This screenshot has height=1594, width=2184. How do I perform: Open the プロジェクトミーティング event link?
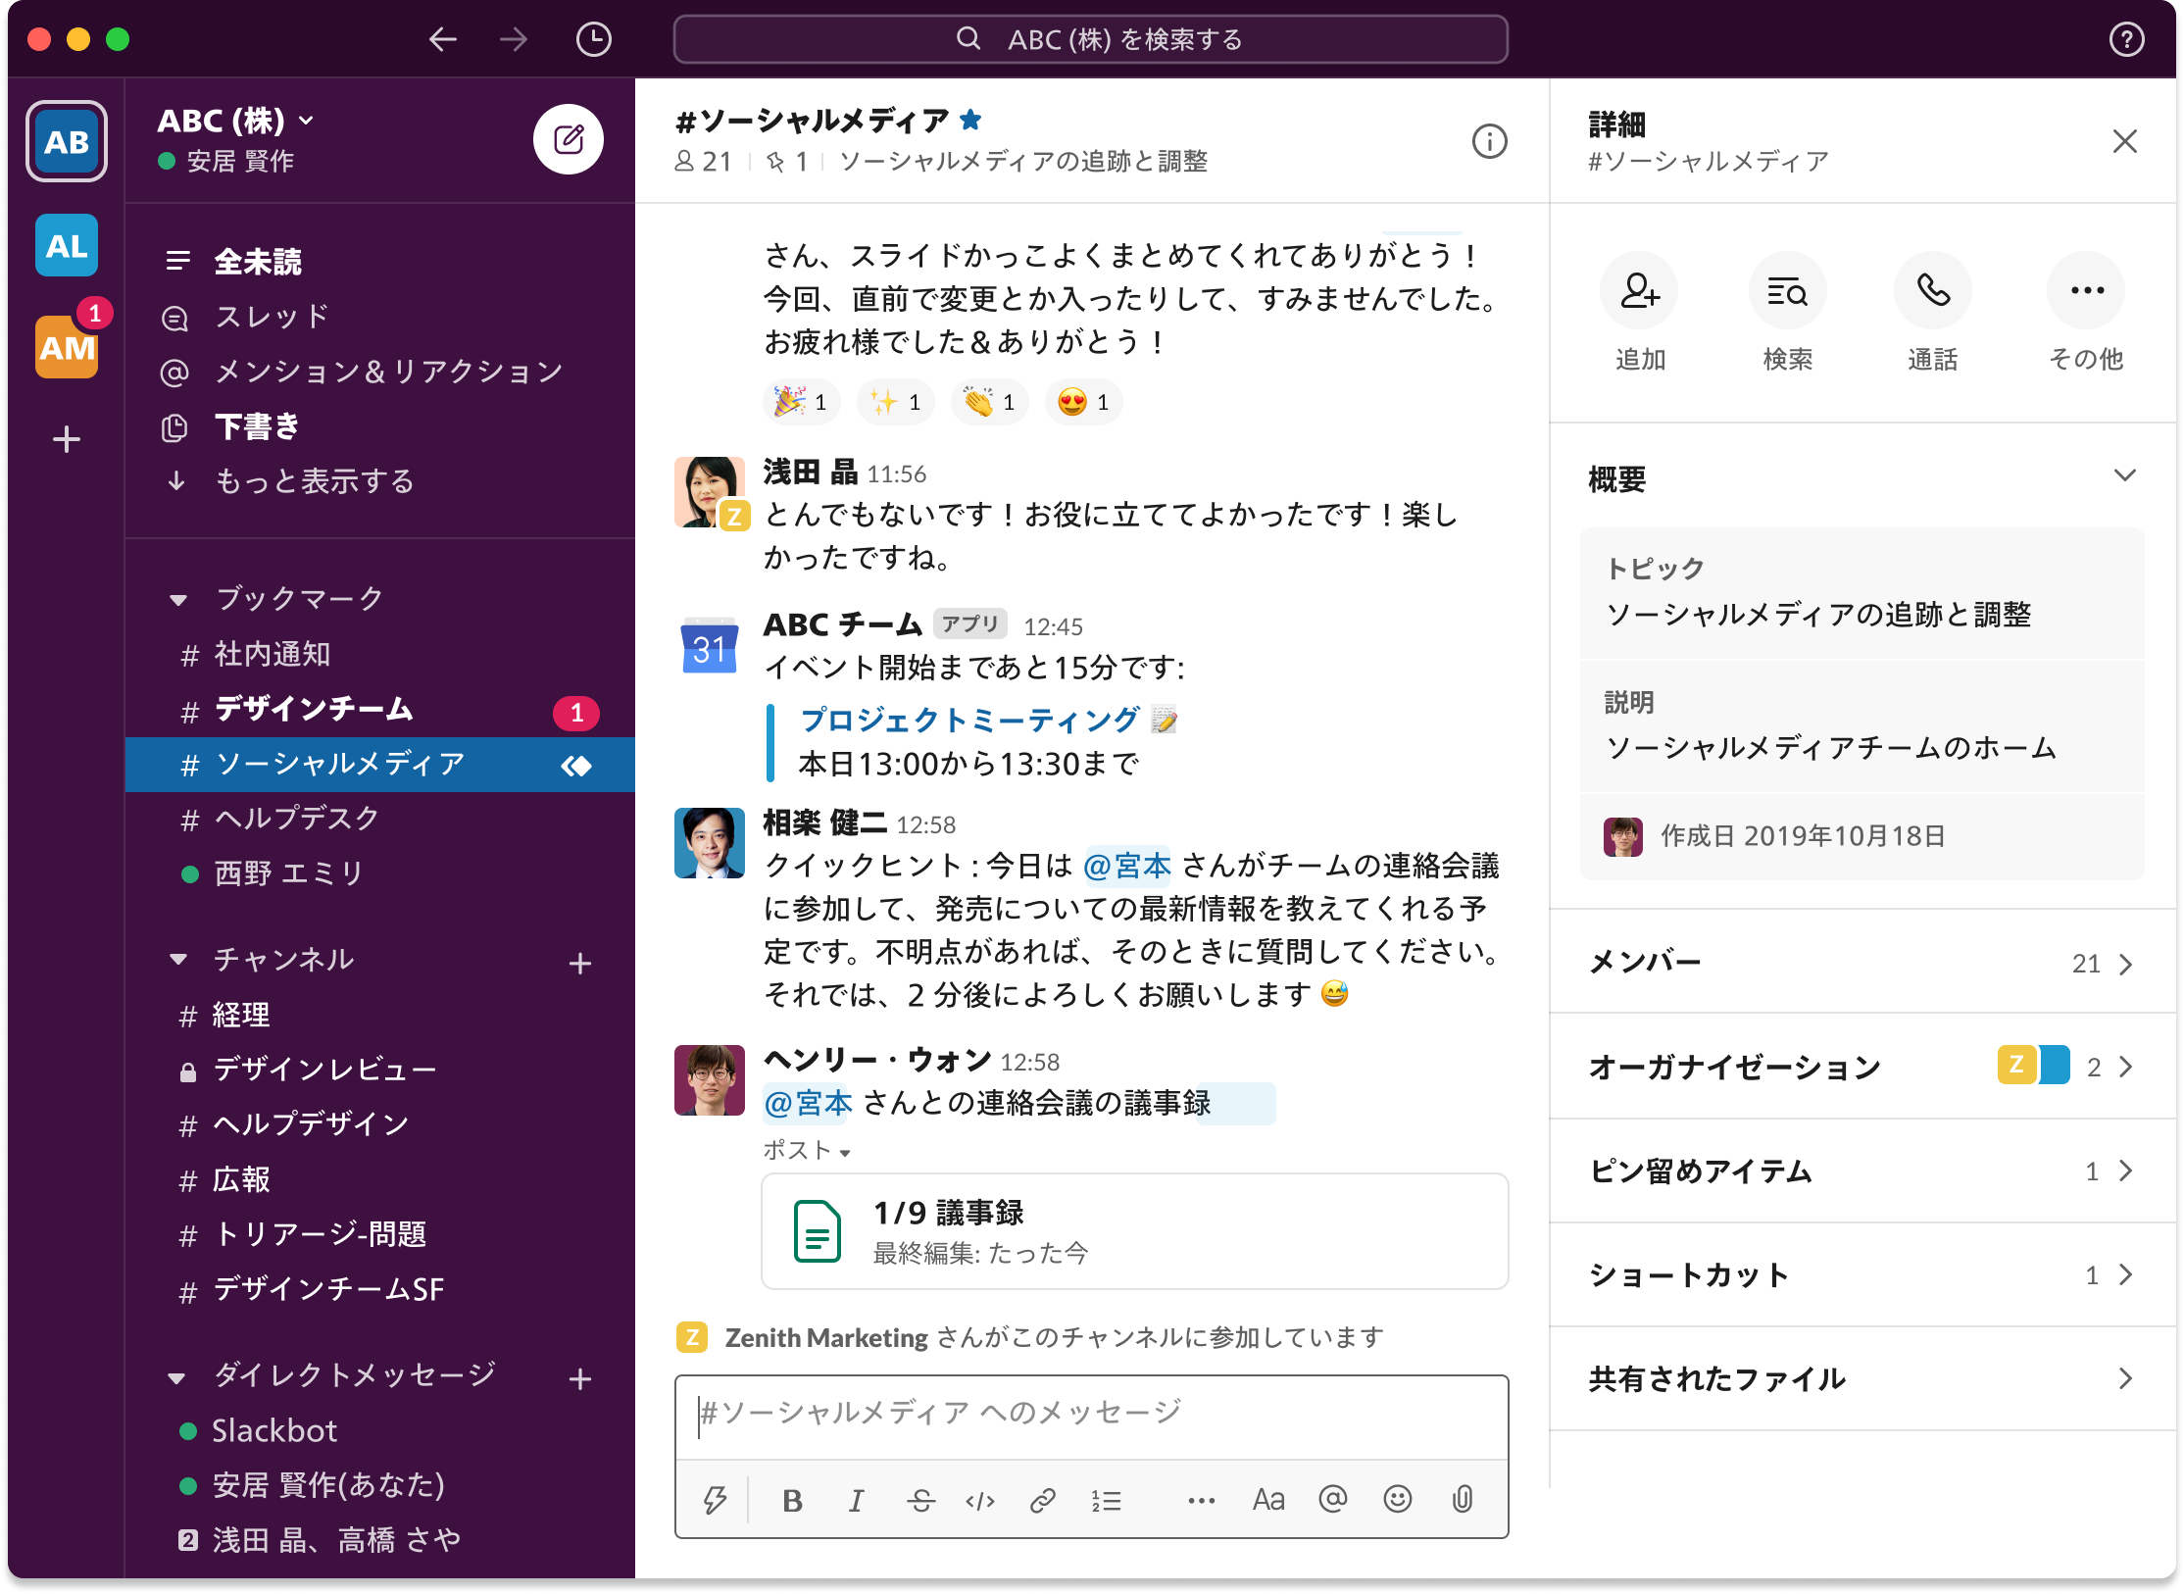(x=970, y=721)
